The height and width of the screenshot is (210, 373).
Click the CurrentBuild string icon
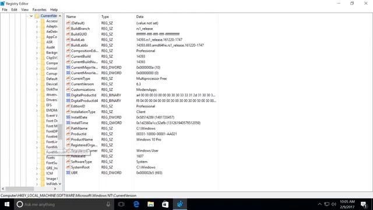click(x=68, y=56)
